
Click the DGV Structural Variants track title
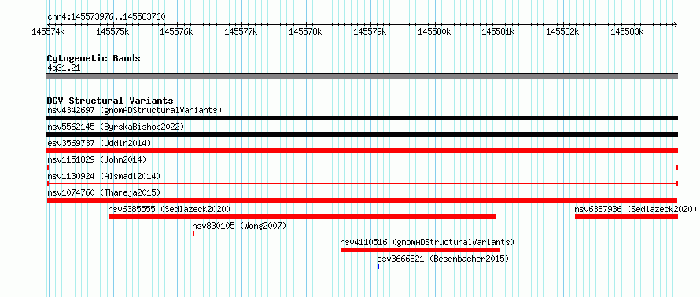point(110,101)
